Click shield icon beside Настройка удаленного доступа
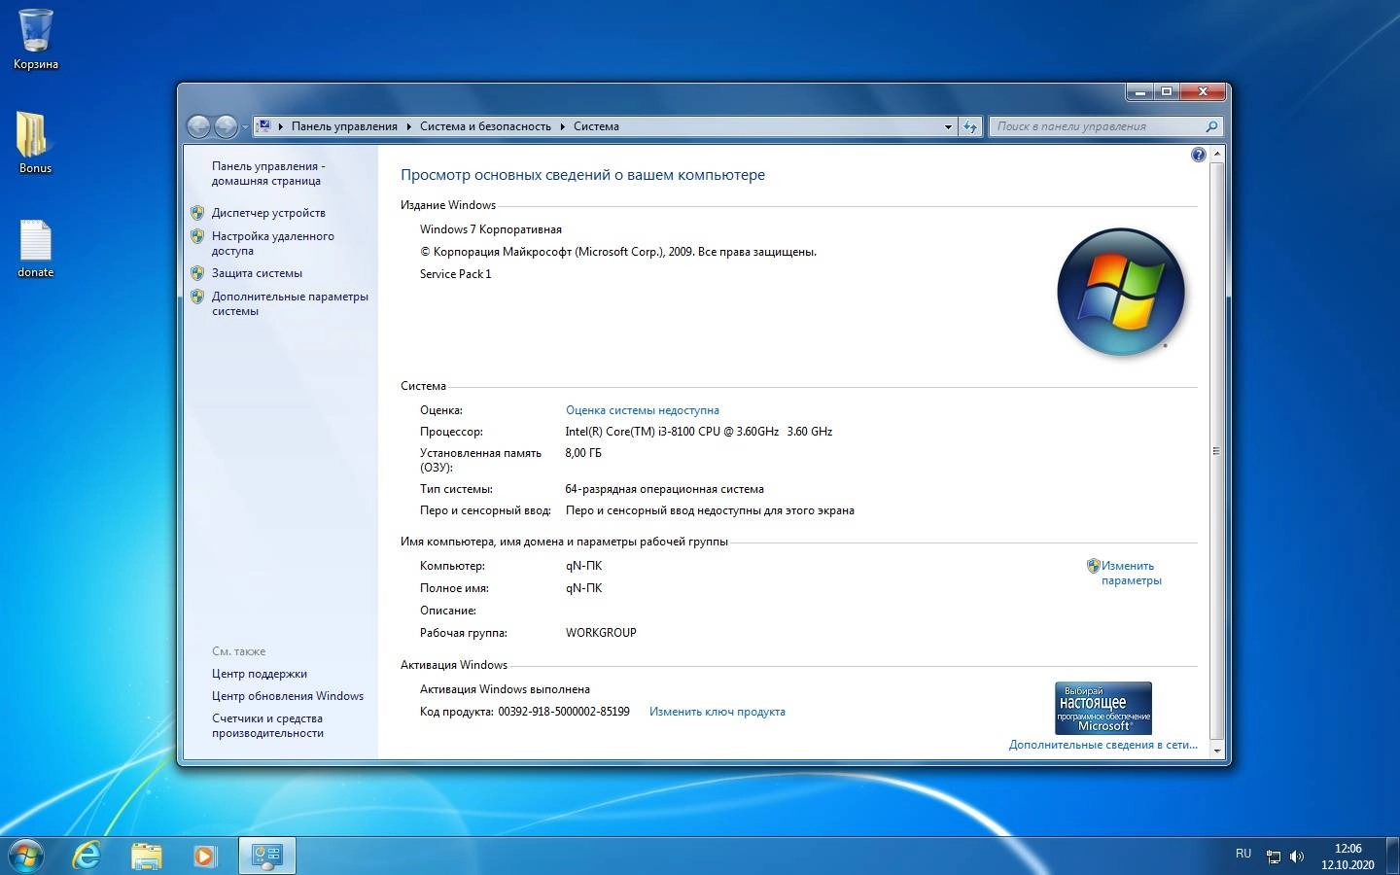 (x=197, y=236)
